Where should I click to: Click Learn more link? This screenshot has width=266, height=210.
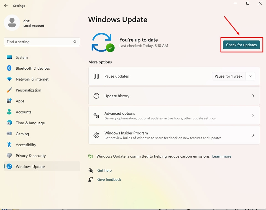click(x=222, y=156)
